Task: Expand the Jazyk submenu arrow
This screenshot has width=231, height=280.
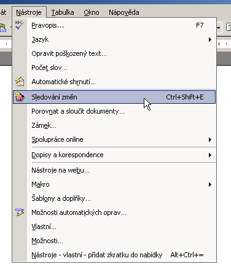Action: [210, 39]
